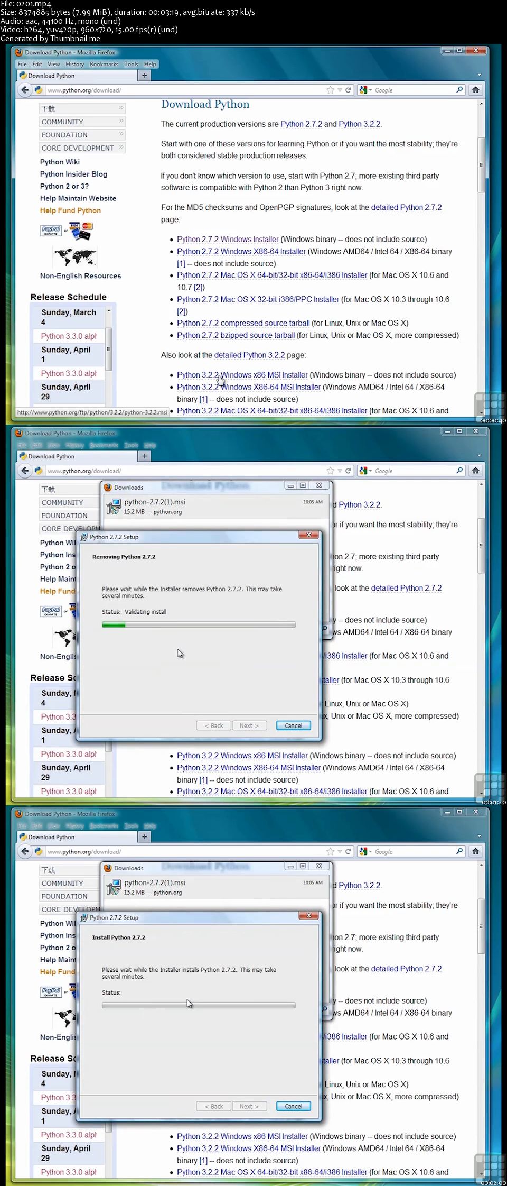Image resolution: width=507 pixels, height=1186 pixels.
Task: Click search magnifier in dialog-free Firefox window
Action: [x=459, y=90]
